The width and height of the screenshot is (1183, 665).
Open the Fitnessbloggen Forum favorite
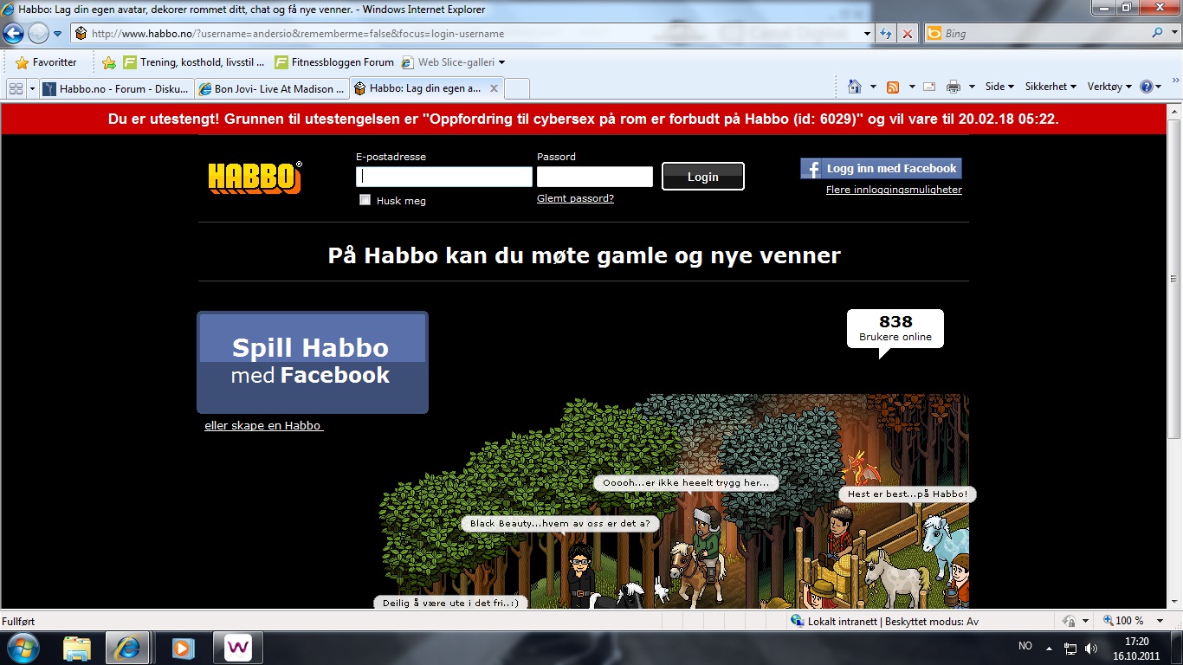(x=333, y=62)
